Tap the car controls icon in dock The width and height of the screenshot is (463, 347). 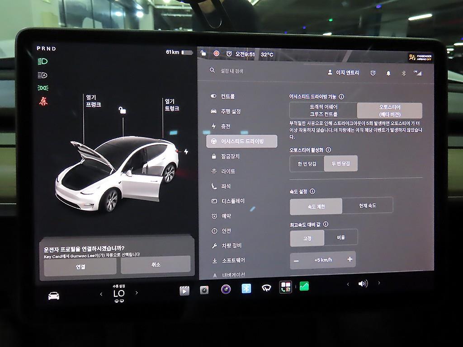[x=54, y=295]
